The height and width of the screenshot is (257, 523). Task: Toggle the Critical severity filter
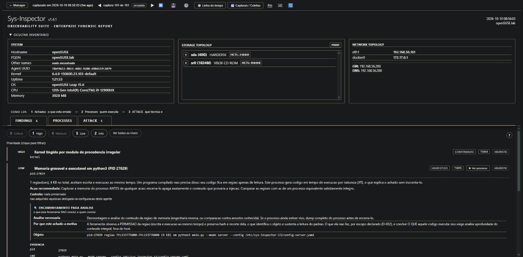tap(16, 133)
